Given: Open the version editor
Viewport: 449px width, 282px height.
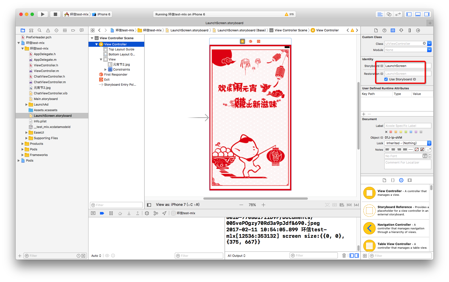Looking at the screenshot, I should [398, 14].
